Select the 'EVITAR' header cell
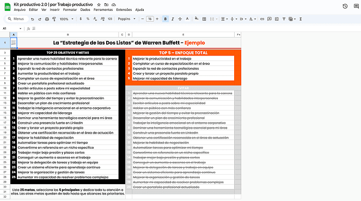This screenshot has height=201, width=361. click(183, 88)
